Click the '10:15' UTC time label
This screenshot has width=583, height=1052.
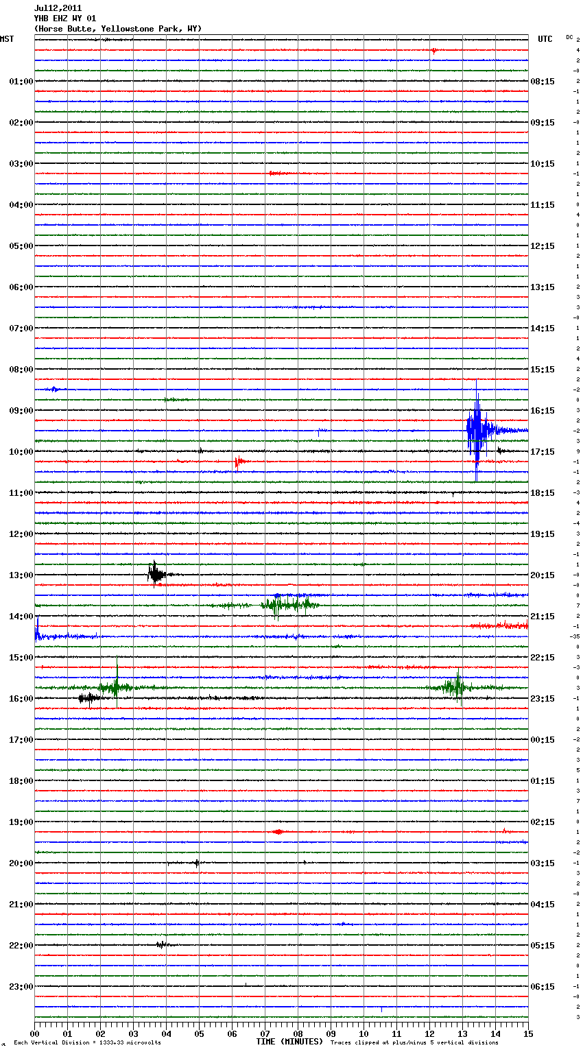543,164
